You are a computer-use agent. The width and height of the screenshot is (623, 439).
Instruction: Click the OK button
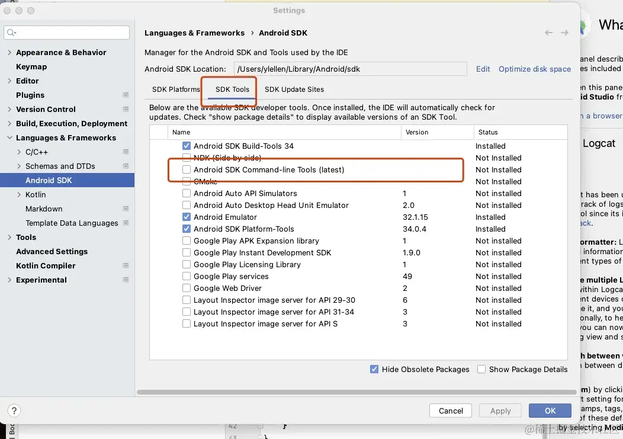point(550,411)
